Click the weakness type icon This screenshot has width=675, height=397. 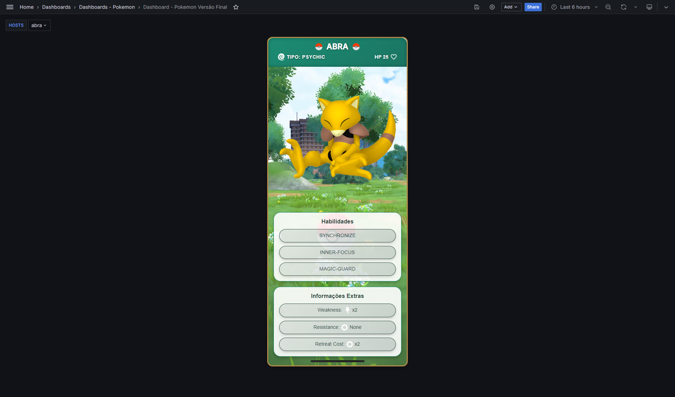pyautogui.click(x=347, y=310)
